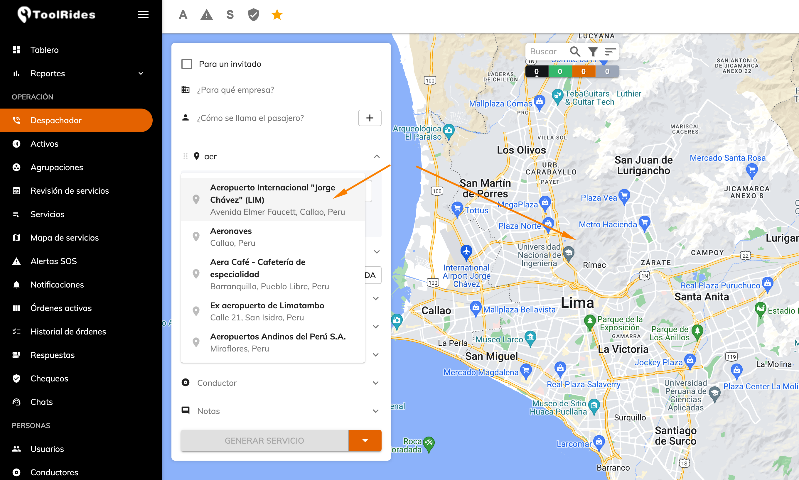Open the shield check toolbar icon
Screen dimensions: 799x480
coord(253,15)
